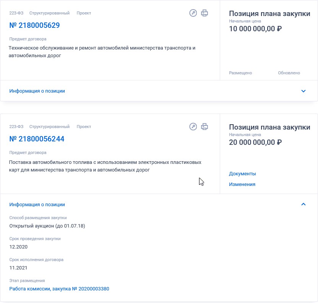Image resolution: width=318 pixels, height=303 pixels.
Task: Open the Документы link
Action: click(242, 173)
